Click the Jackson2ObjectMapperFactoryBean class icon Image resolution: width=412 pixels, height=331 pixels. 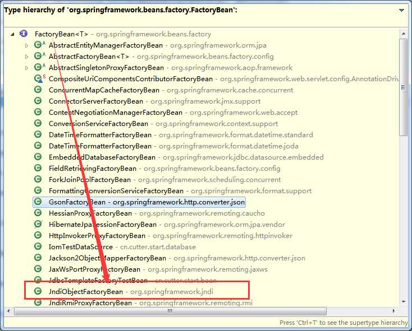(x=38, y=258)
